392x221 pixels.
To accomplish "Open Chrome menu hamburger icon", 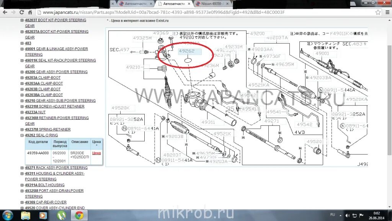I will coord(387,12).
